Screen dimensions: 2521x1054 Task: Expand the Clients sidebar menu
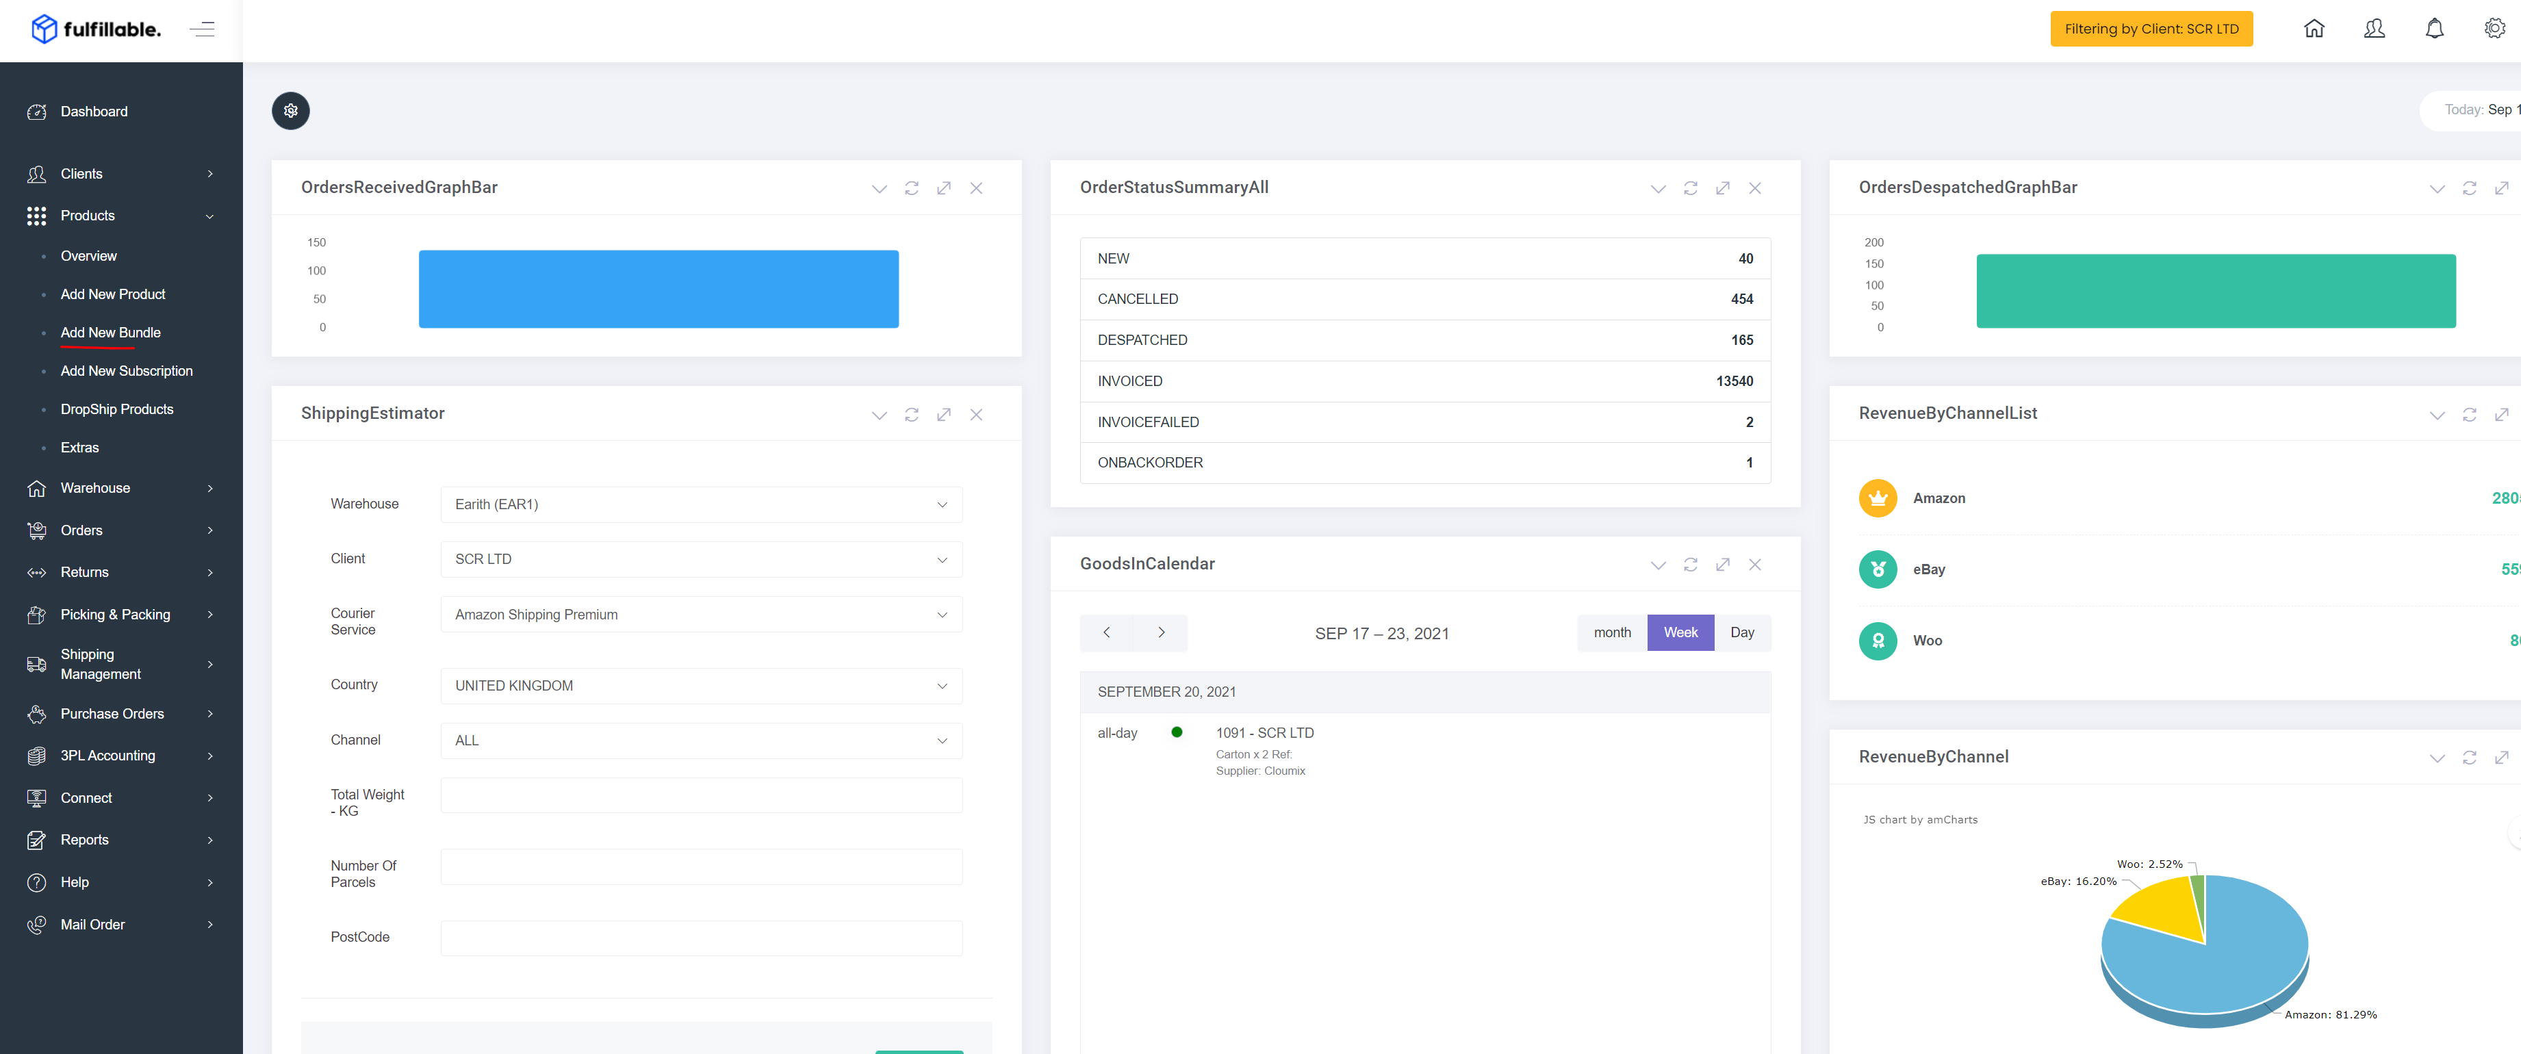tap(120, 175)
